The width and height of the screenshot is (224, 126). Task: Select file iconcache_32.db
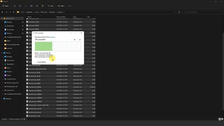point(61,22)
